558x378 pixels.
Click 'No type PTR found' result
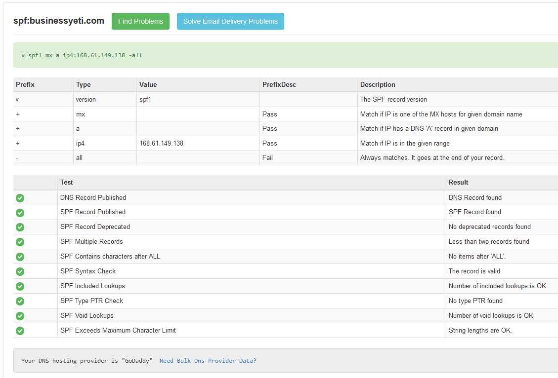475,301
